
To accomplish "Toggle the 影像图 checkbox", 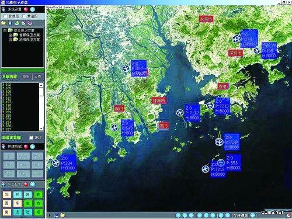I will (5, 16).
